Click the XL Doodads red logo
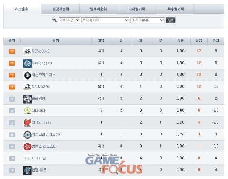This screenshot has height=179, width=228. click(x=27, y=123)
